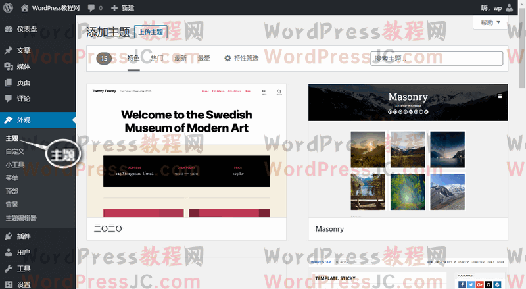Select the Twenty Twenty theme thumbnail
The image size is (526, 289).
[x=186, y=151]
